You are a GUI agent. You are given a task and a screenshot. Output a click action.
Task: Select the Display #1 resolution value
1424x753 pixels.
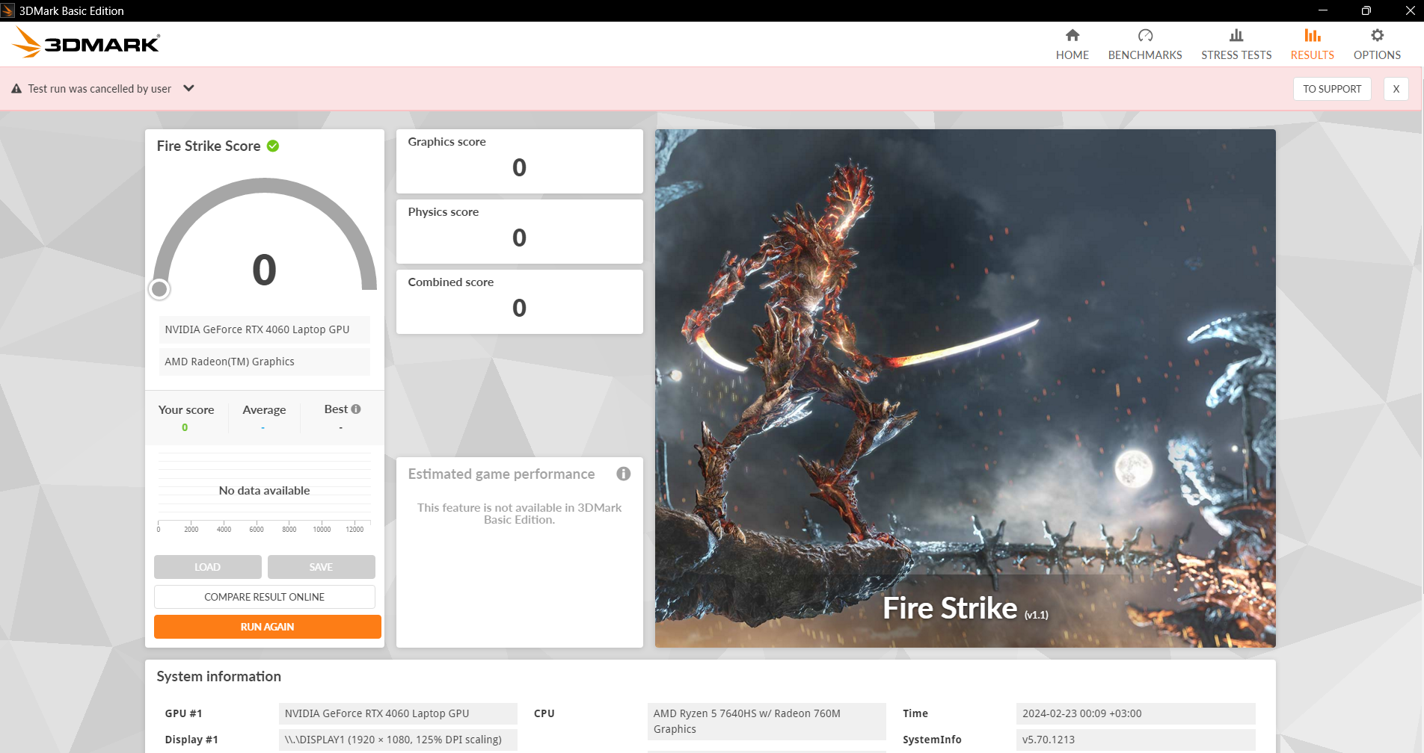(397, 740)
